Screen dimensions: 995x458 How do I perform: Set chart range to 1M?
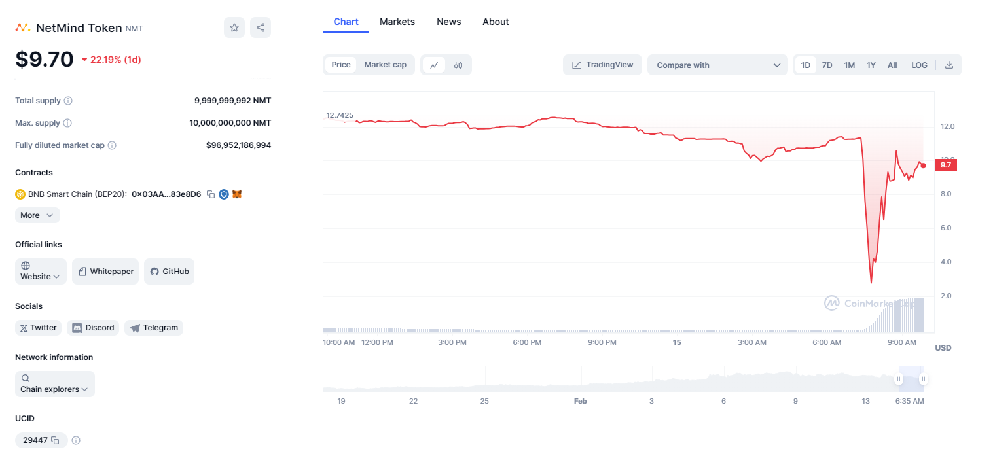(850, 65)
